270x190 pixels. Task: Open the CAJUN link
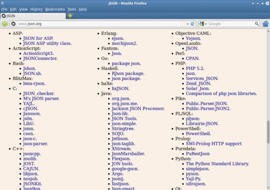click(31, 169)
